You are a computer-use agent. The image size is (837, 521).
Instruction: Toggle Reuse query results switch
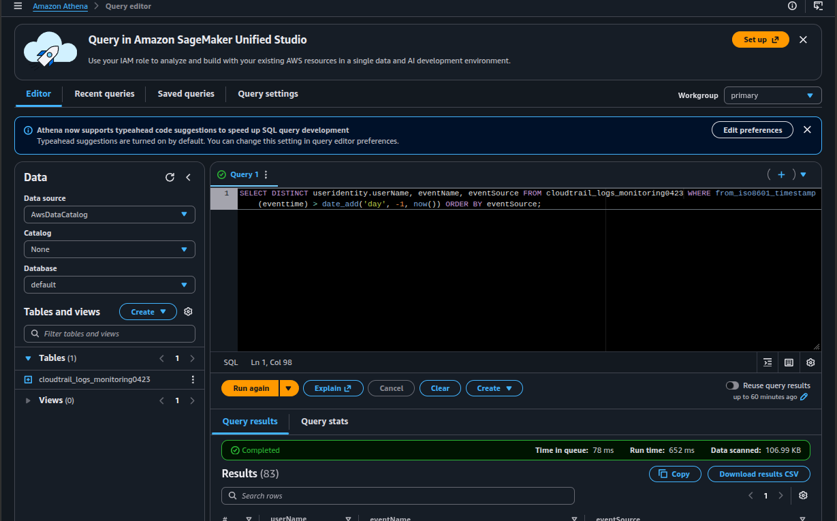pos(732,385)
